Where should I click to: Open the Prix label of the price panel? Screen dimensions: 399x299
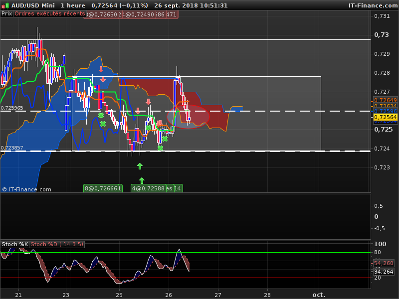tap(6, 14)
